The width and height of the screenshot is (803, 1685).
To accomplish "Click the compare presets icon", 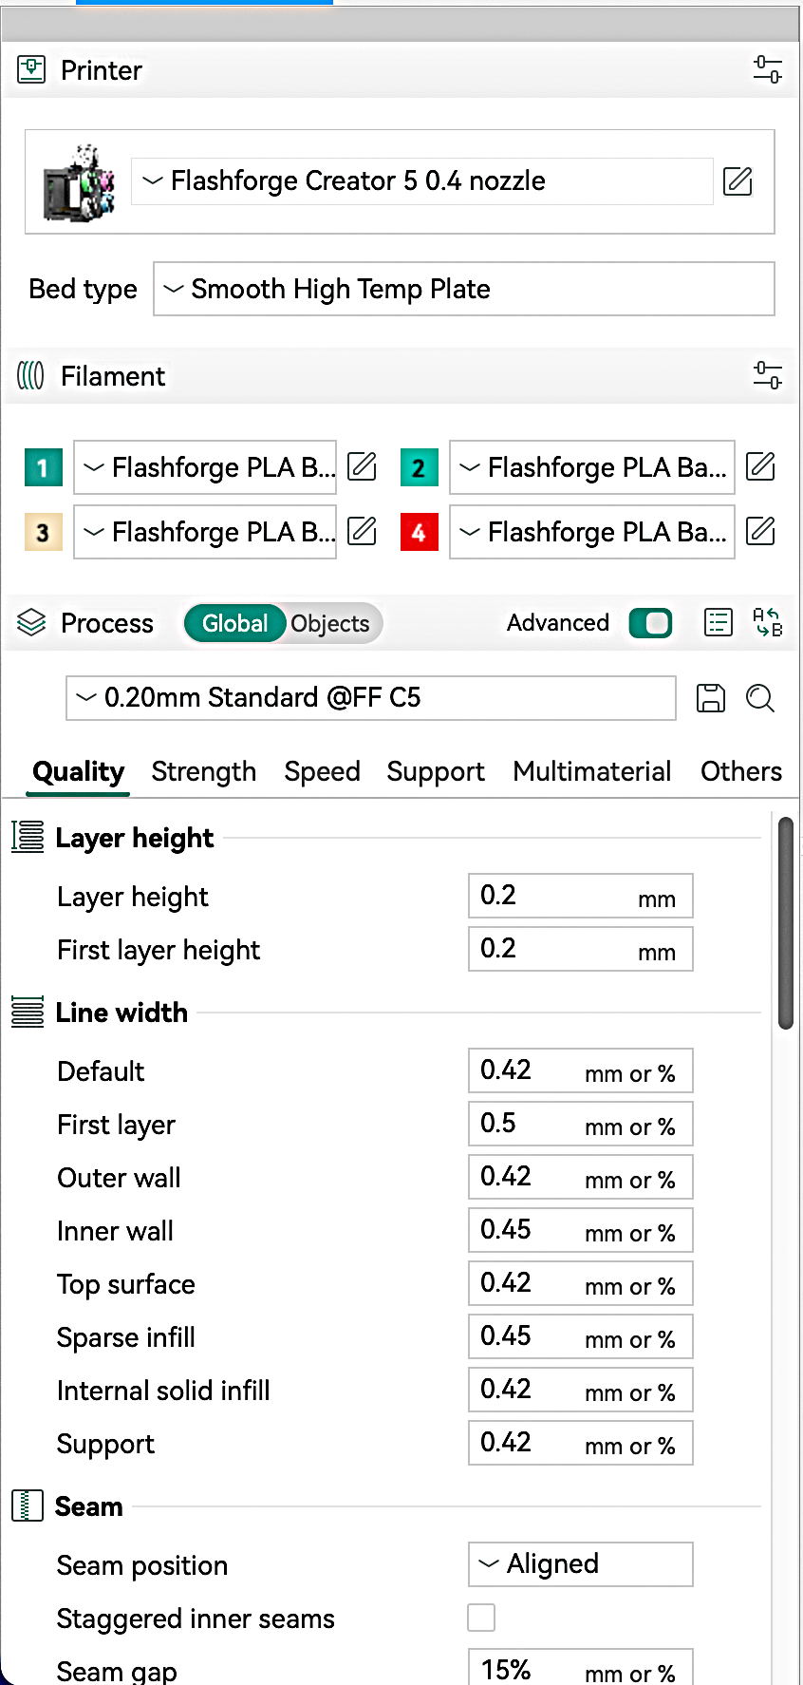I will [767, 623].
